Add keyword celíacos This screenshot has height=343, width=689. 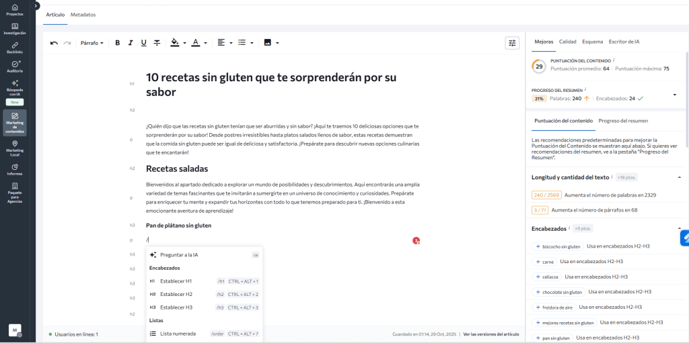coord(546,277)
